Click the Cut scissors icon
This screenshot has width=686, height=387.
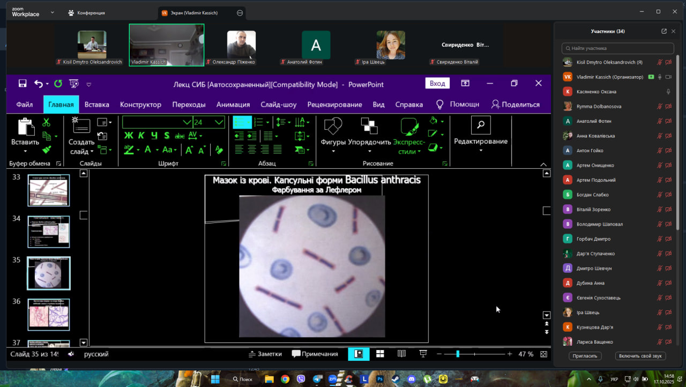46,123
